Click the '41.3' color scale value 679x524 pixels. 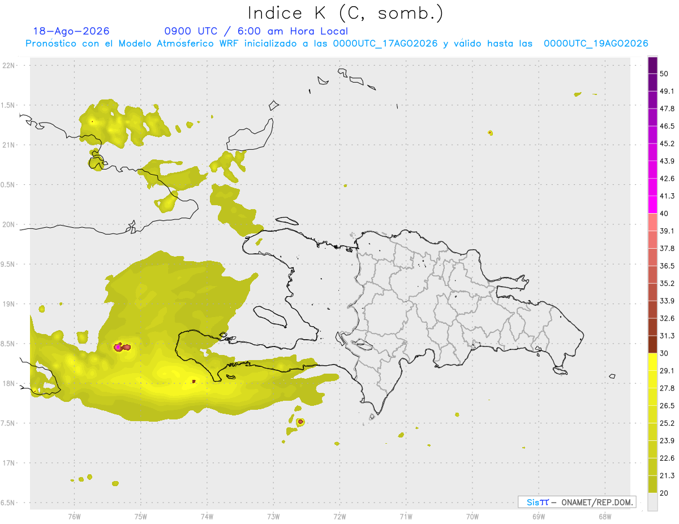click(x=667, y=196)
